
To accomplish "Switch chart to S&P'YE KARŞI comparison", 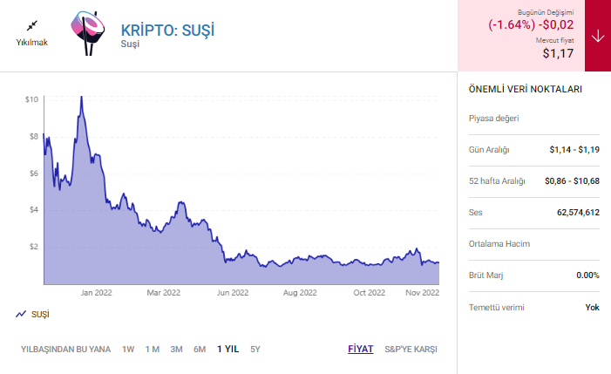I will coord(411,349).
